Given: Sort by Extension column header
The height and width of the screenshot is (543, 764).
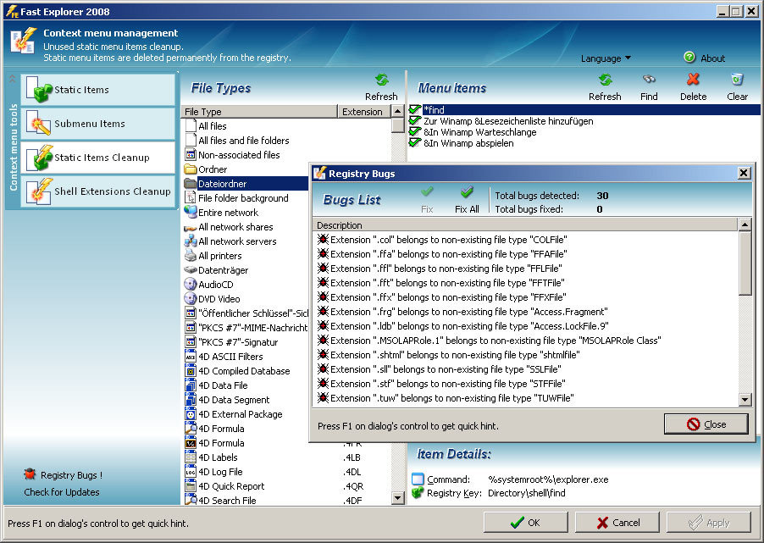Looking at the screenshot, I should (363, 112).
